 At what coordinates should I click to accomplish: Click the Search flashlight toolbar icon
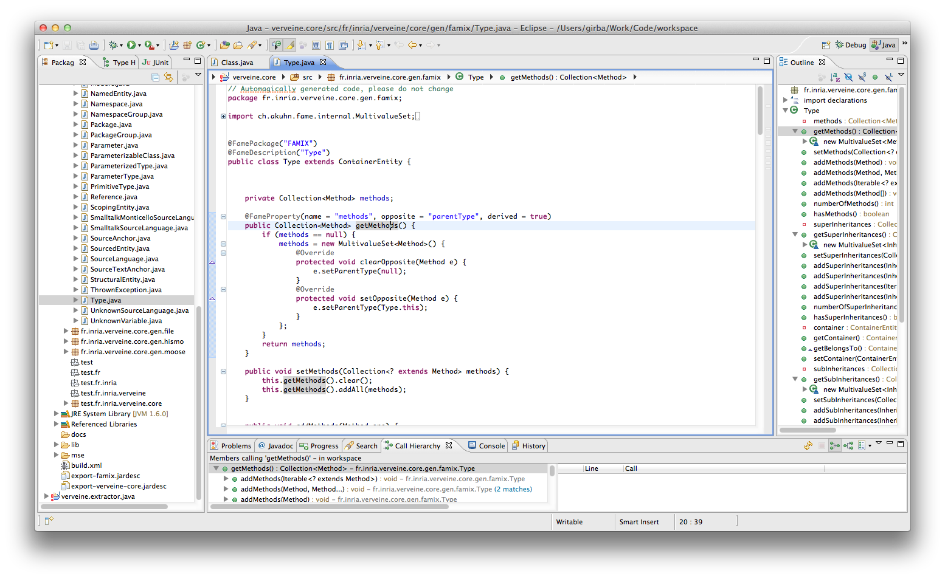pos(251,45)
